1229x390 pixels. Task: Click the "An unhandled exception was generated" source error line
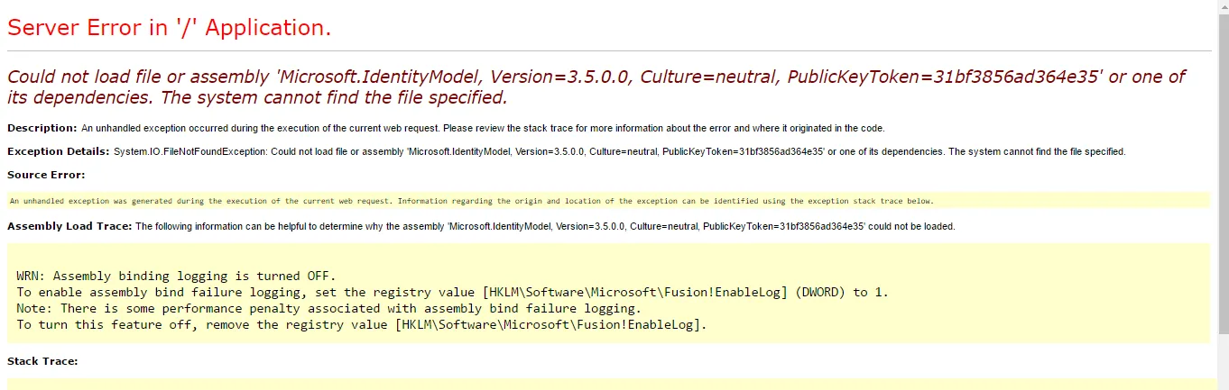click(472, 201)
